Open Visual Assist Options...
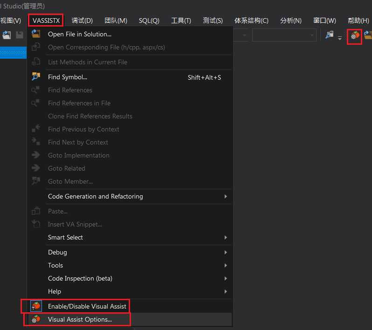 click(x=130, y=319)
